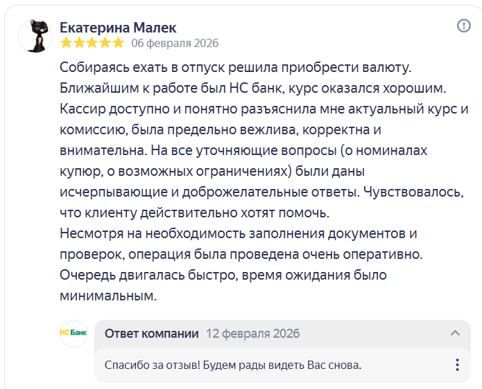Click the line starting "Очередь двигалась быстро"
Image resolution: width=482 pixels, height=389 pixels.
click(x=223, y=275)
